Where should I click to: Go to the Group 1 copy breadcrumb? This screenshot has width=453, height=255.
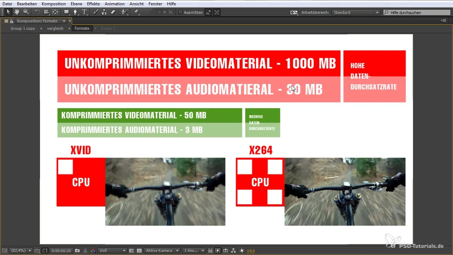[23, 28]
